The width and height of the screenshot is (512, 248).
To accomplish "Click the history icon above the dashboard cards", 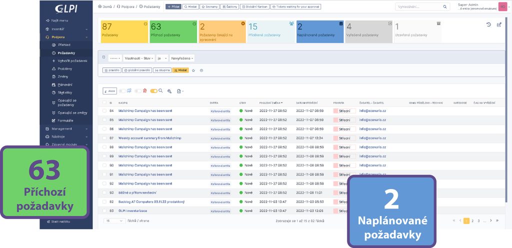I will (488, 24).
